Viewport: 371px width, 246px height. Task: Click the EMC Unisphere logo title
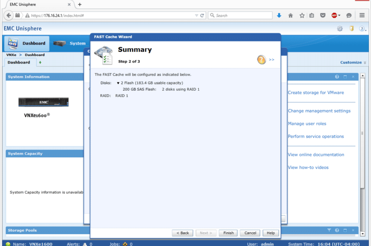[23, 29]
